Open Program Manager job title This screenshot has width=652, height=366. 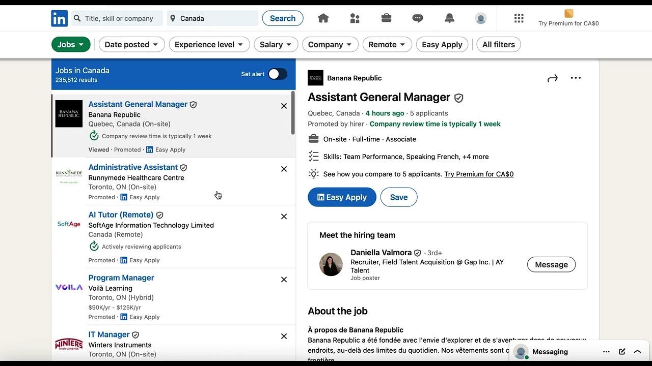(121, 278)
